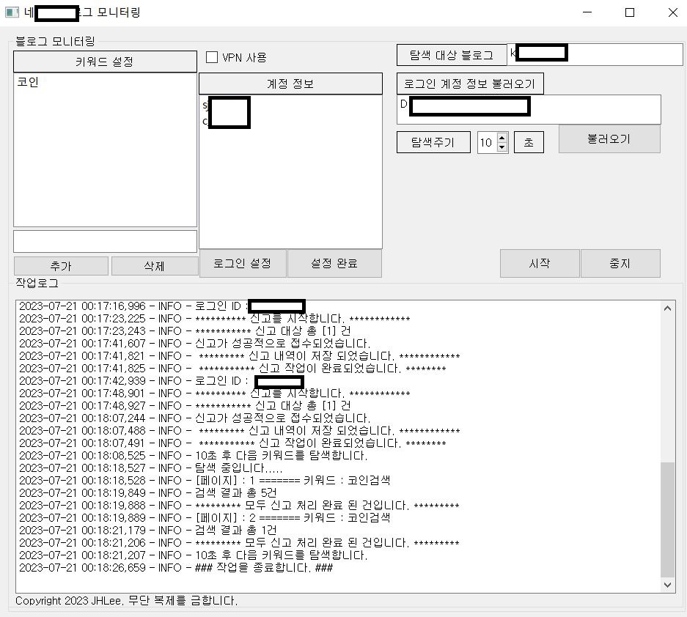Click the log scrollbar down arrow

[x=668, y=585]
